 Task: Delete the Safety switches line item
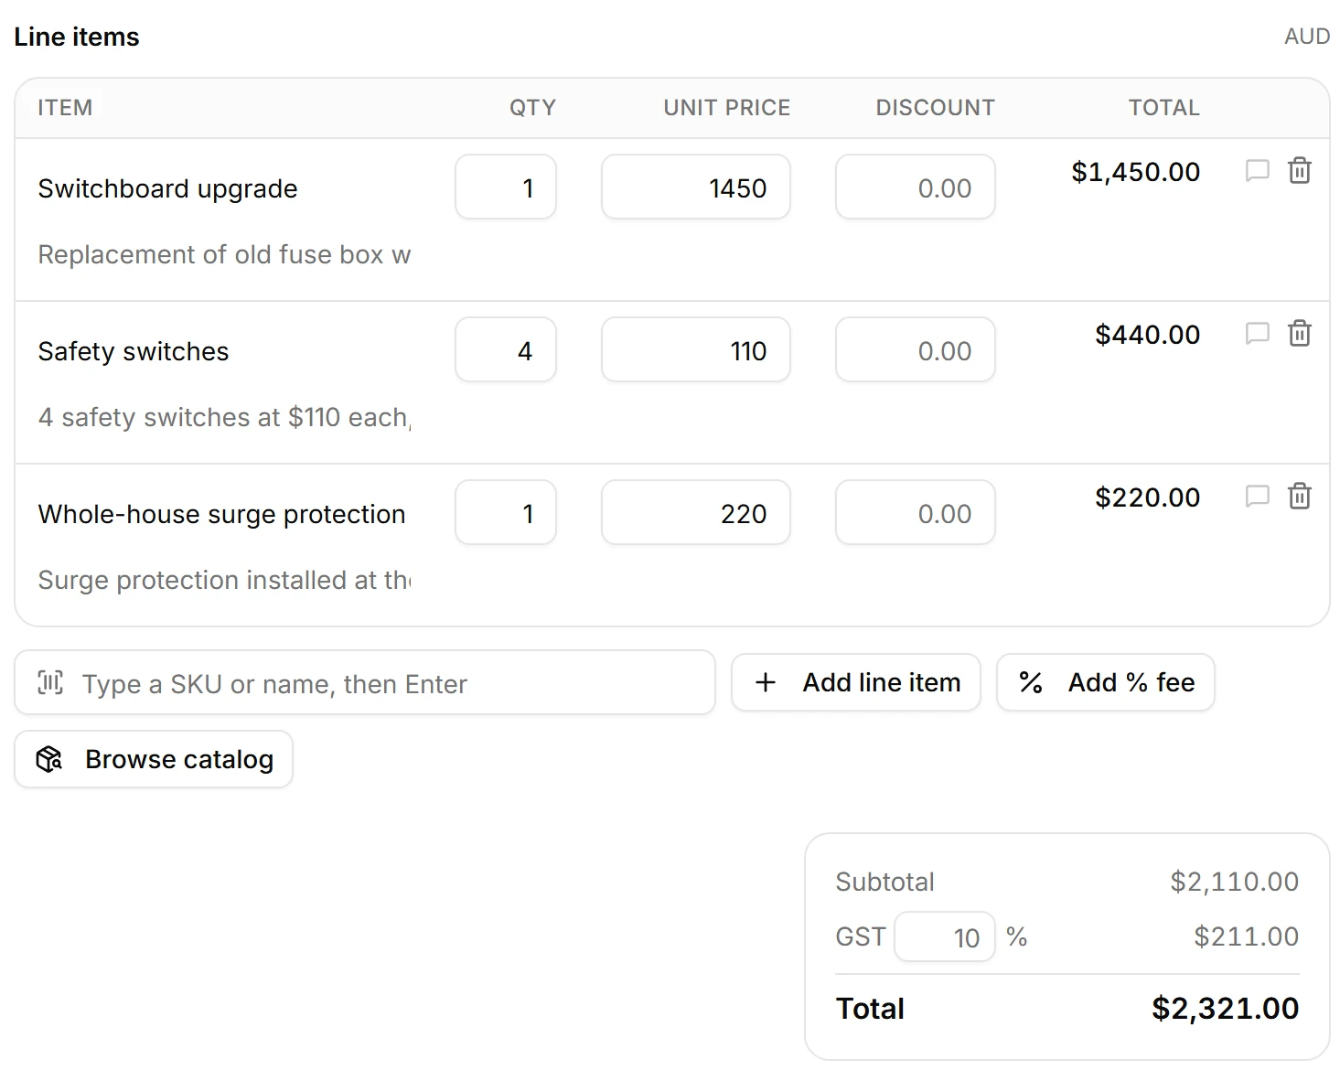[x=1300, y=334]
